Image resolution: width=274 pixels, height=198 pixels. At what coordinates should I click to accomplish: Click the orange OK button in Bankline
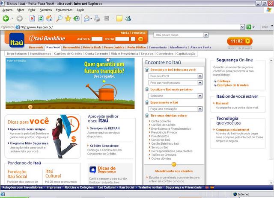141,39
